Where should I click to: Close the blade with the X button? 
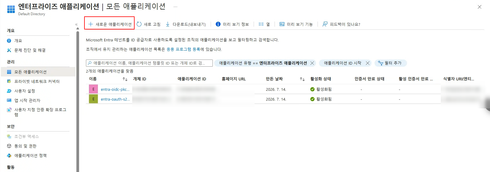(x=480, y=7)
